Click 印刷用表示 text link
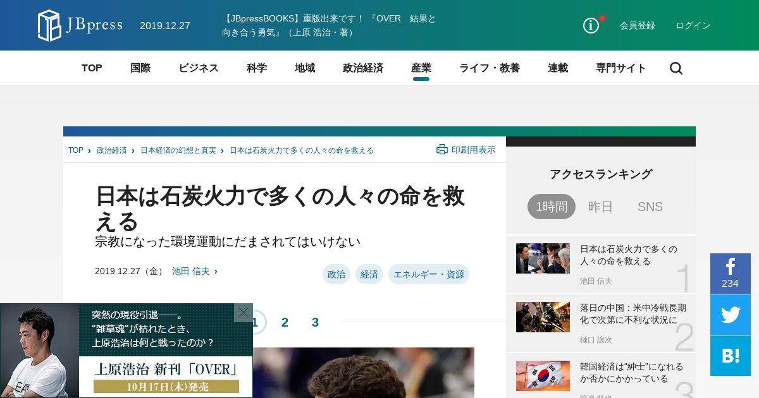 tap(474, 150)
